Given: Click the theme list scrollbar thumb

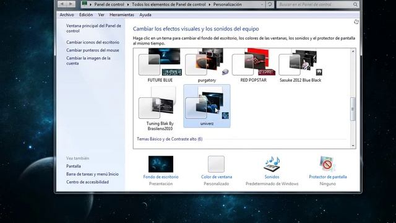Looking at the screenshot, I should (x=353, y=109).
